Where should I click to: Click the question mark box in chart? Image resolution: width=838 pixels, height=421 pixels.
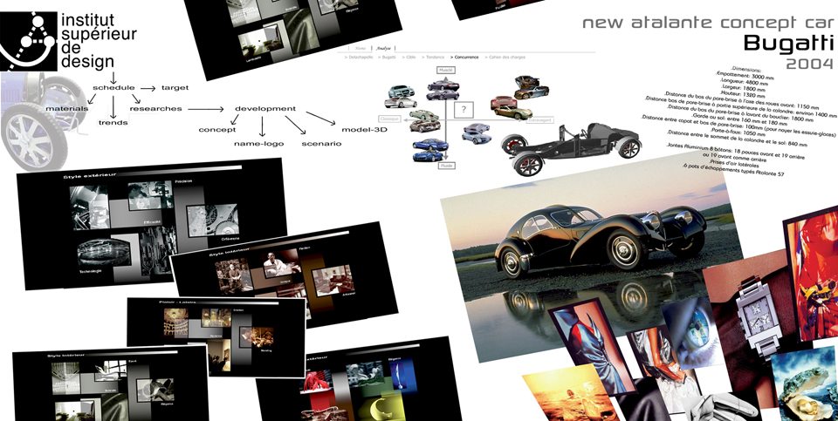(464, 111)
